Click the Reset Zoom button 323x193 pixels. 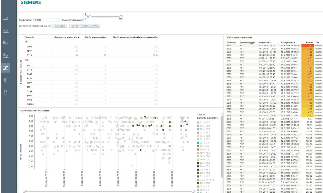click(59, 26)
